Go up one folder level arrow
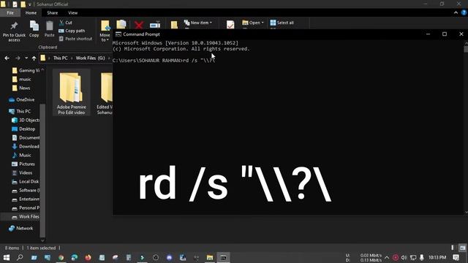Image resolution: width=468 pixels, height=263 pixels. (x=34, y=58)
